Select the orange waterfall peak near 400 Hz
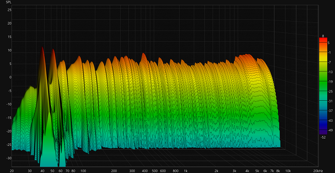 (143, 55)
